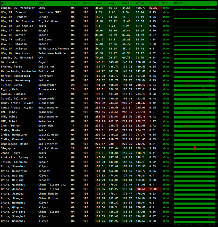This screenshot has height=227, width=218.
Task: Click the Avg column header
Action: [112, 3]
